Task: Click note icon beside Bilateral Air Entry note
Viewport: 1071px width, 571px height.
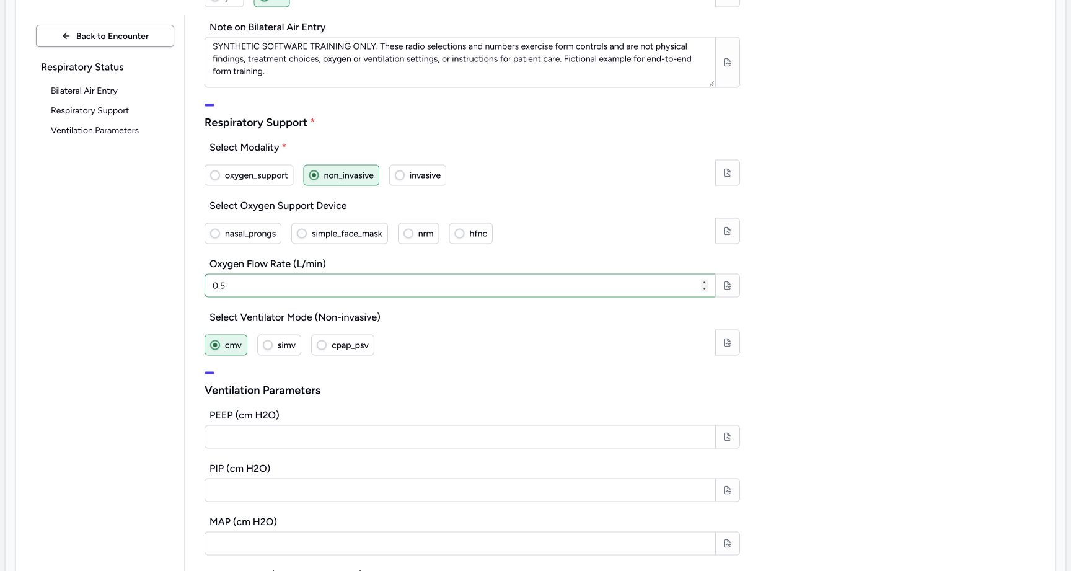Action: pyautogui.click(x=727, y=63)
